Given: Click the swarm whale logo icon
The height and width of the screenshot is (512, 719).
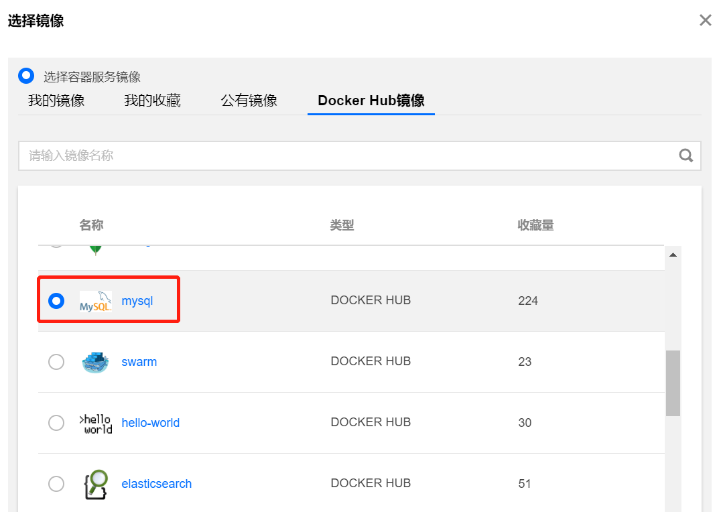Looking at the screenshot, I should [x=95, y=362].
